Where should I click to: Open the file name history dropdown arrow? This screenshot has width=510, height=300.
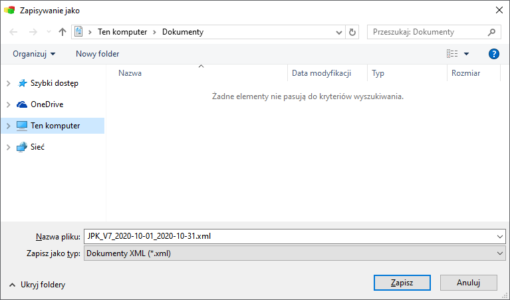tap(500, 237)
